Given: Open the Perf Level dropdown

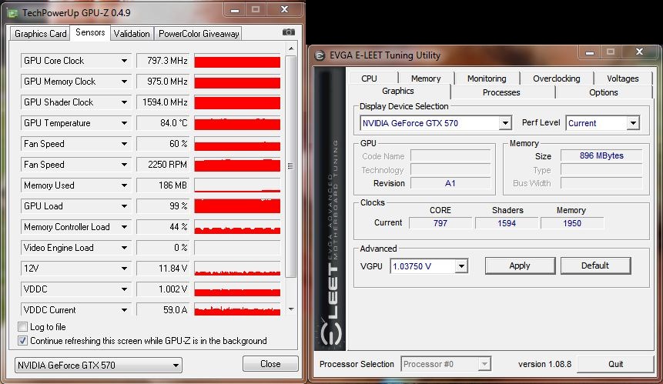Looking at the screenshot, I should click(x=632, y=123).
